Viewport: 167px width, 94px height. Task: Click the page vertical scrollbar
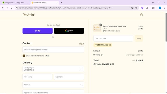tap(166, 27)
